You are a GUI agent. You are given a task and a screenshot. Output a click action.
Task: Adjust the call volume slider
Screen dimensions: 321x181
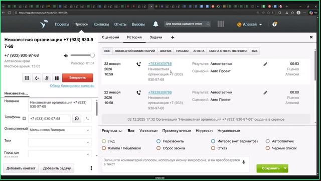click(82, 55)
